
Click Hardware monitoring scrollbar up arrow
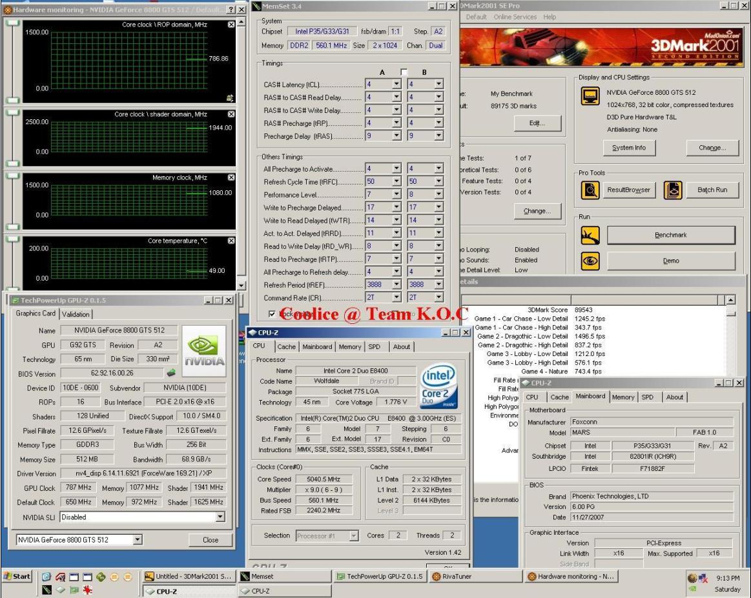(x=242, y=22)
